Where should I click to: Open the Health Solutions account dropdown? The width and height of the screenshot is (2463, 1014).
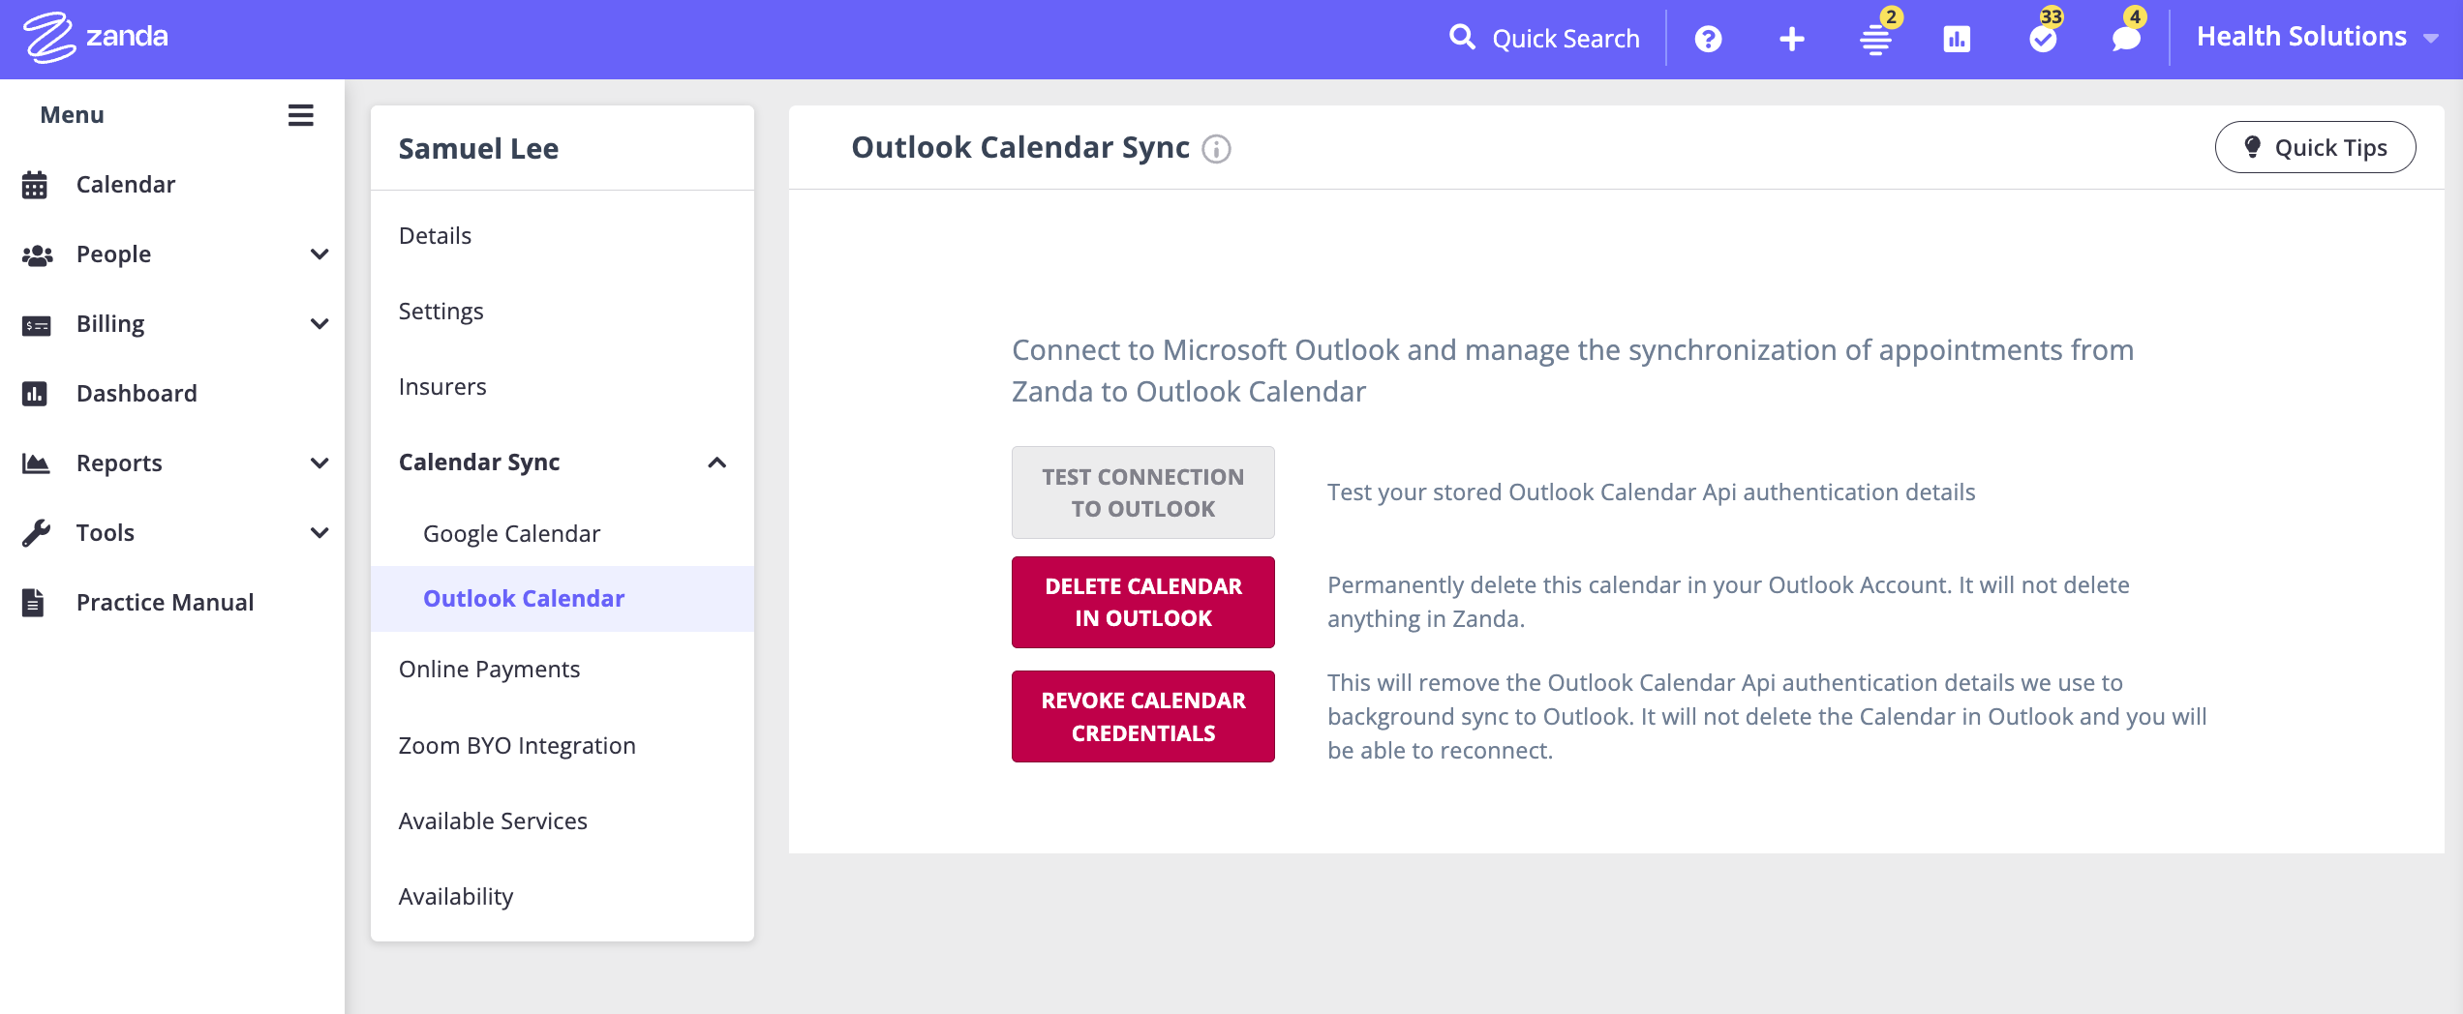[2316, 38]
